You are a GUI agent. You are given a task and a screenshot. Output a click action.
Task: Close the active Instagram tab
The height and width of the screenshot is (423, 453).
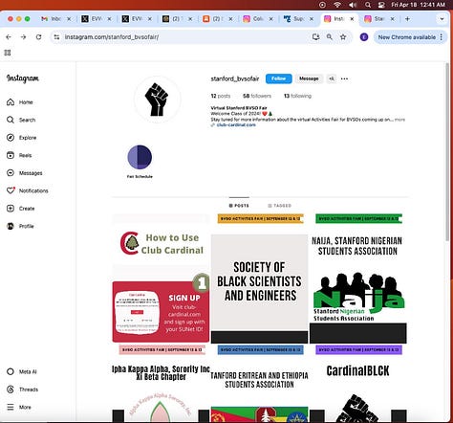(x=352, y=19)
